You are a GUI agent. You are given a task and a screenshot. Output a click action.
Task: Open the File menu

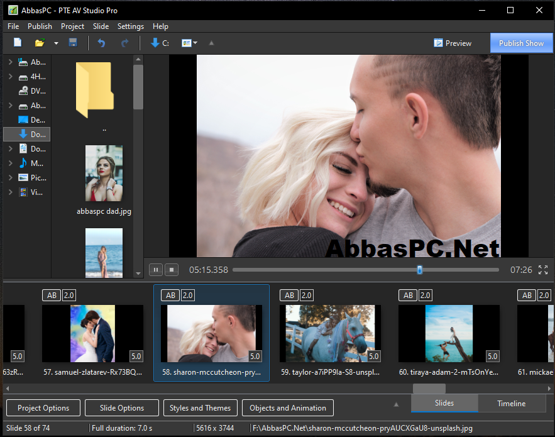(x=13, y=26)
